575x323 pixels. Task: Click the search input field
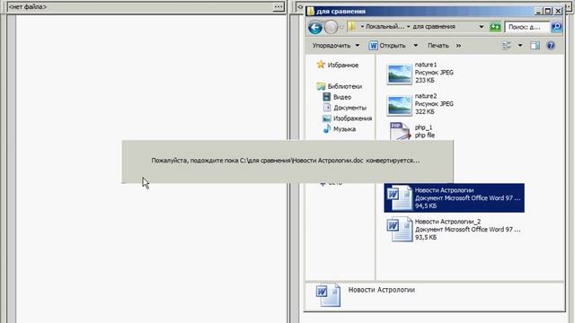(x=527, y=27)
